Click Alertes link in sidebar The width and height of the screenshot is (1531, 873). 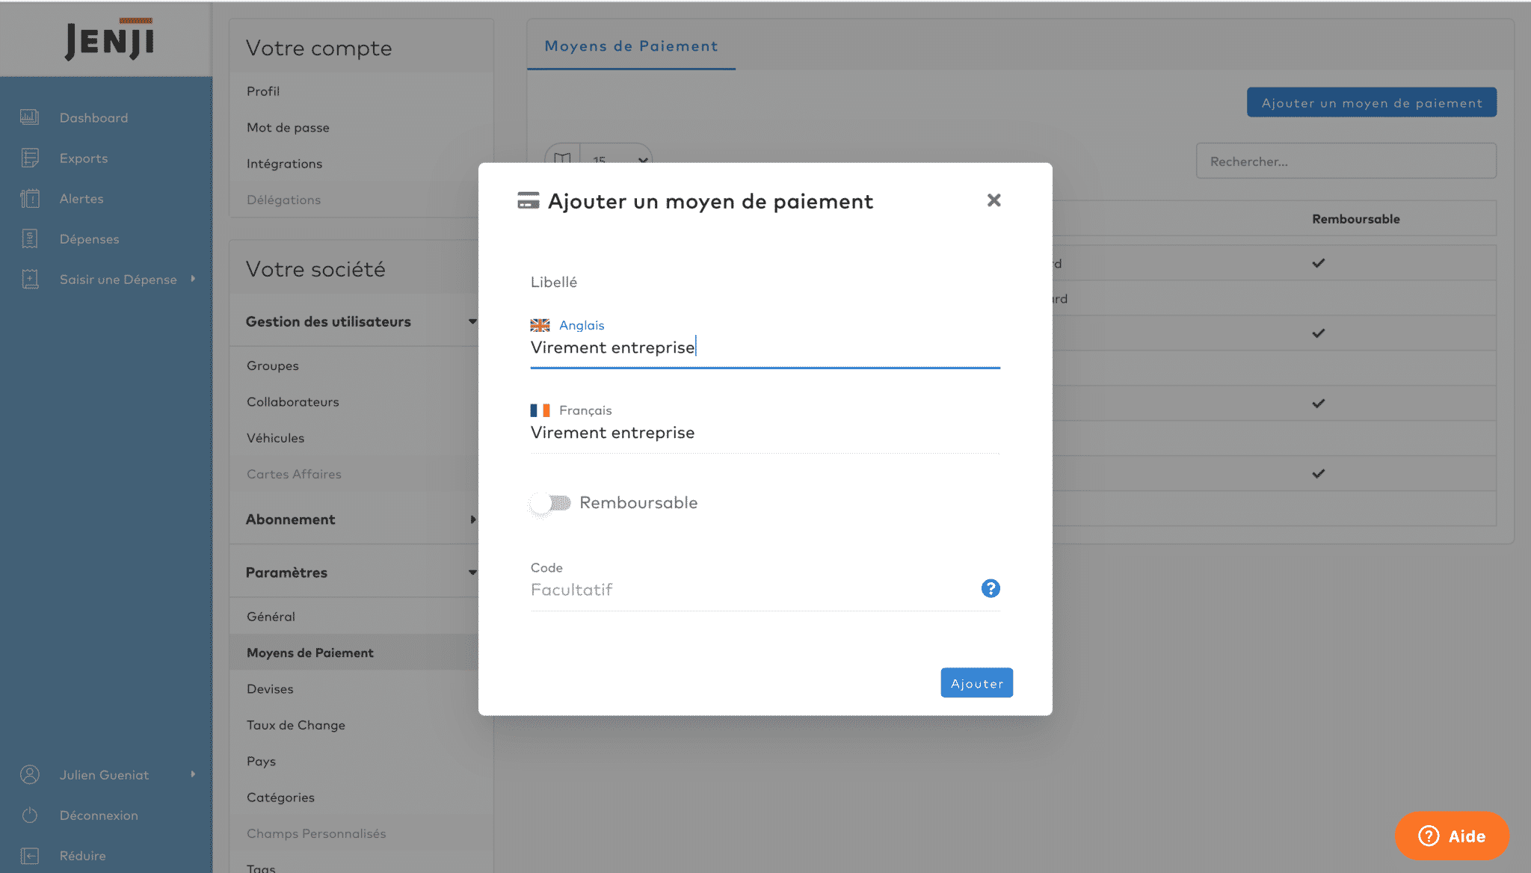point(81,198)
